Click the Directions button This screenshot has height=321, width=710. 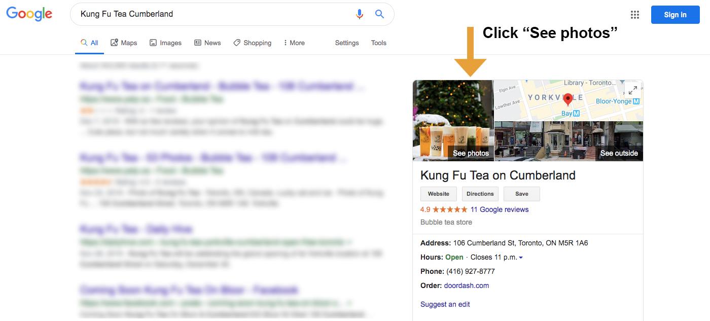pyautogui.click(x=480, y=194)
